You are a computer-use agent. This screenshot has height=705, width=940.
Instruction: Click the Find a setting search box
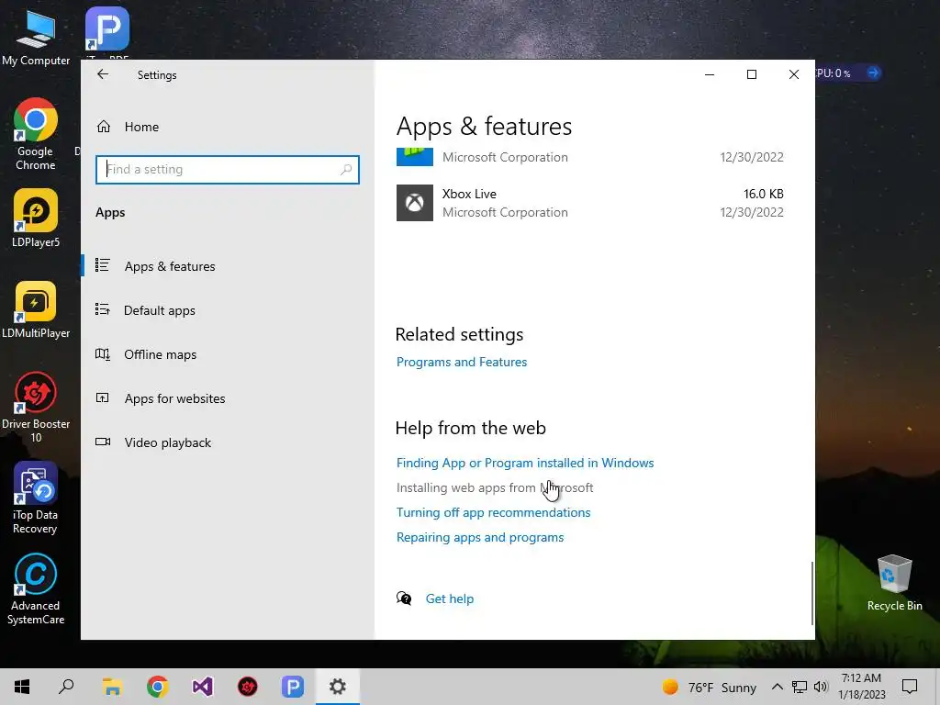pyautogui.click(x=228, y=170)
